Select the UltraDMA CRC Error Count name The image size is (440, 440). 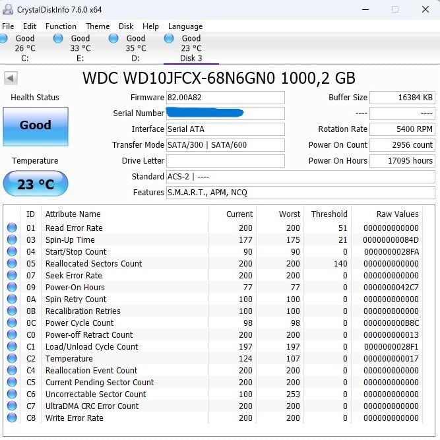click(x=92, y=406)
